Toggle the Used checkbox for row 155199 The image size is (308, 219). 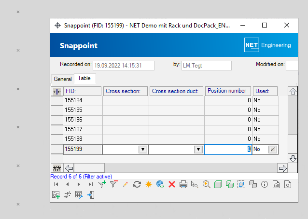pos(273,150)
